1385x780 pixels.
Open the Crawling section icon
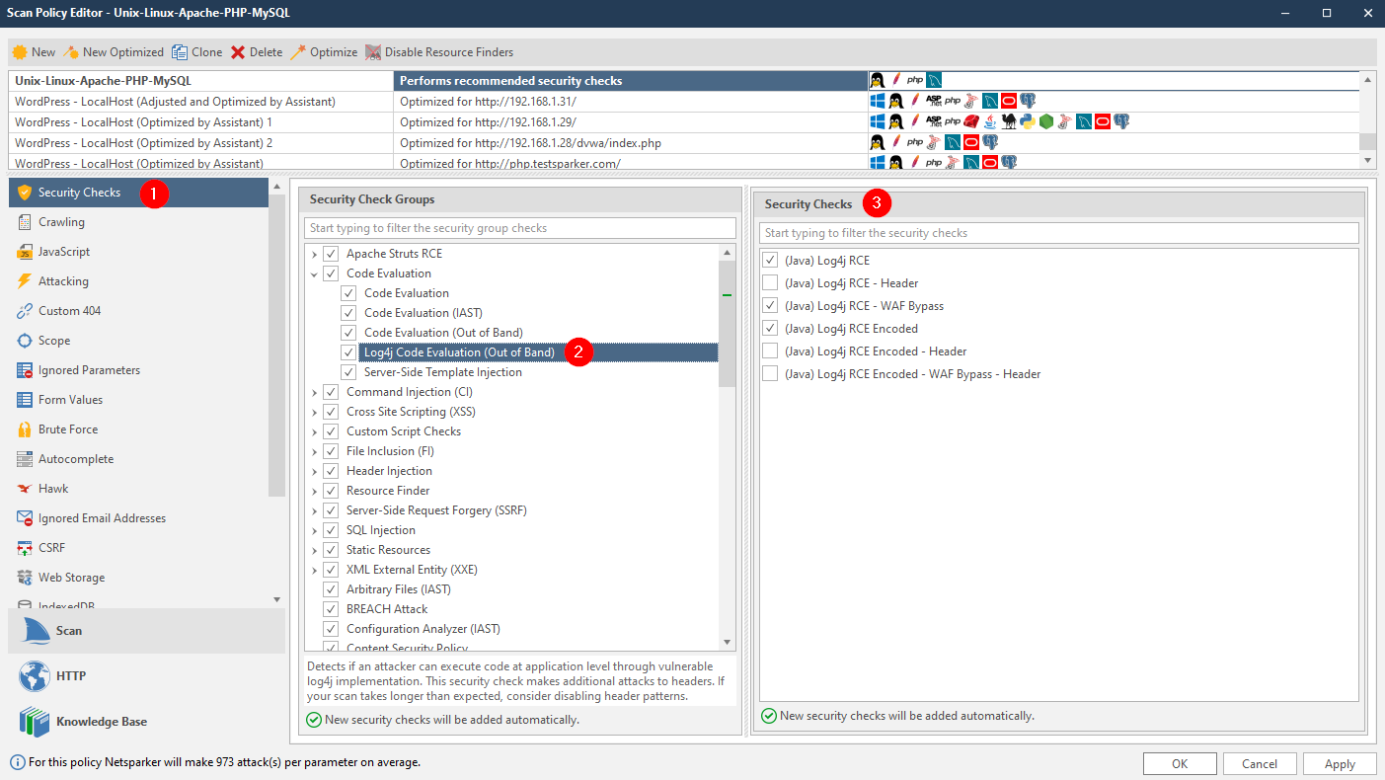pos(25,222)
